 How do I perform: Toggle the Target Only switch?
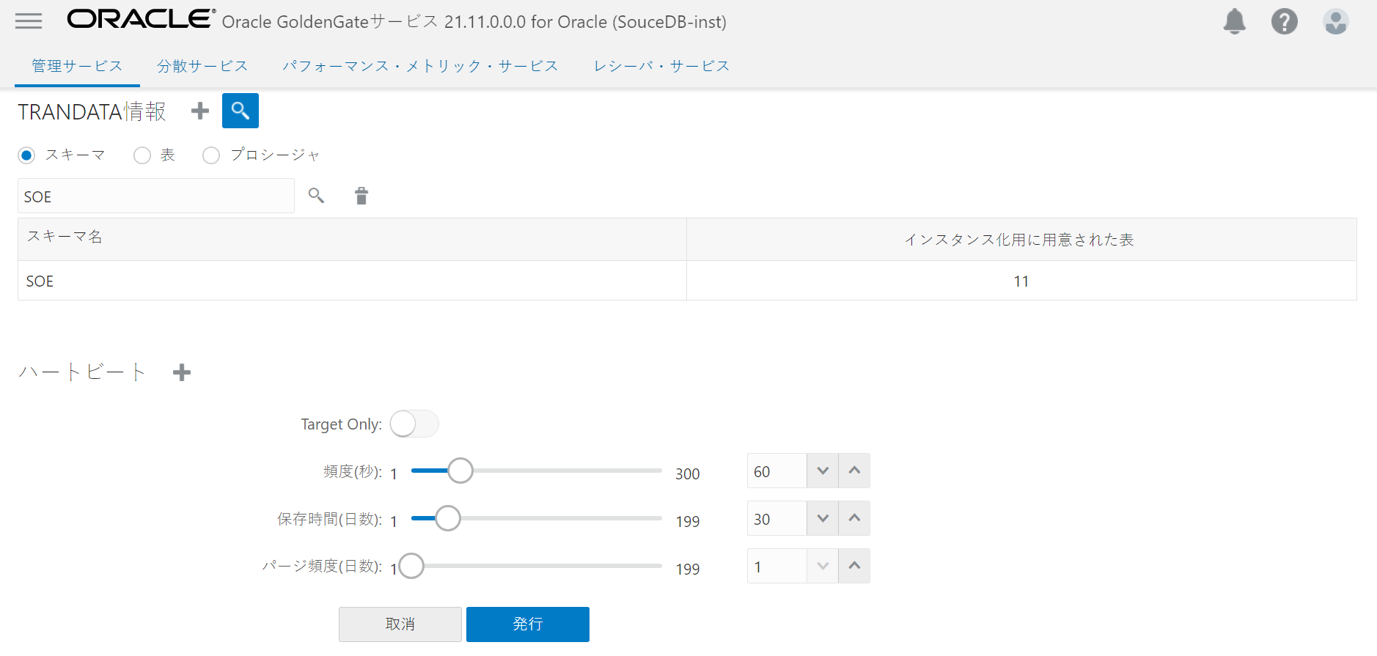click(414, 424)
